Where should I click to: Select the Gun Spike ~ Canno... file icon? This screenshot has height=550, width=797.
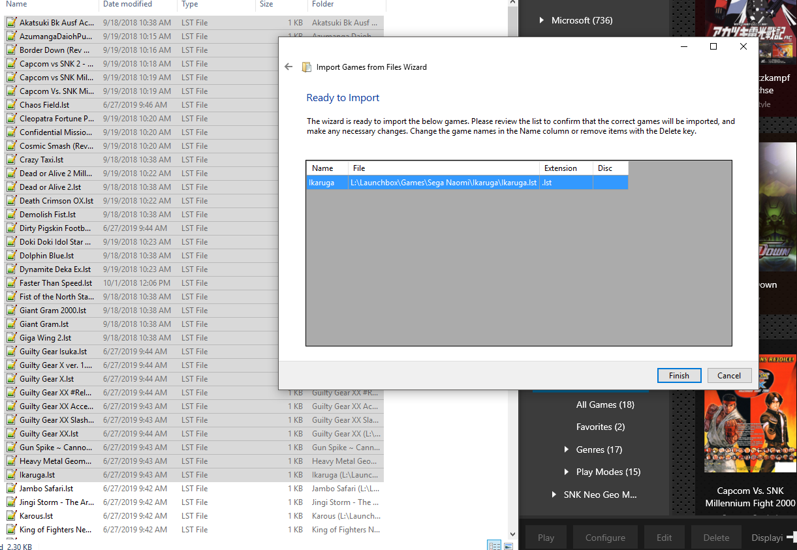pos(11,447)
